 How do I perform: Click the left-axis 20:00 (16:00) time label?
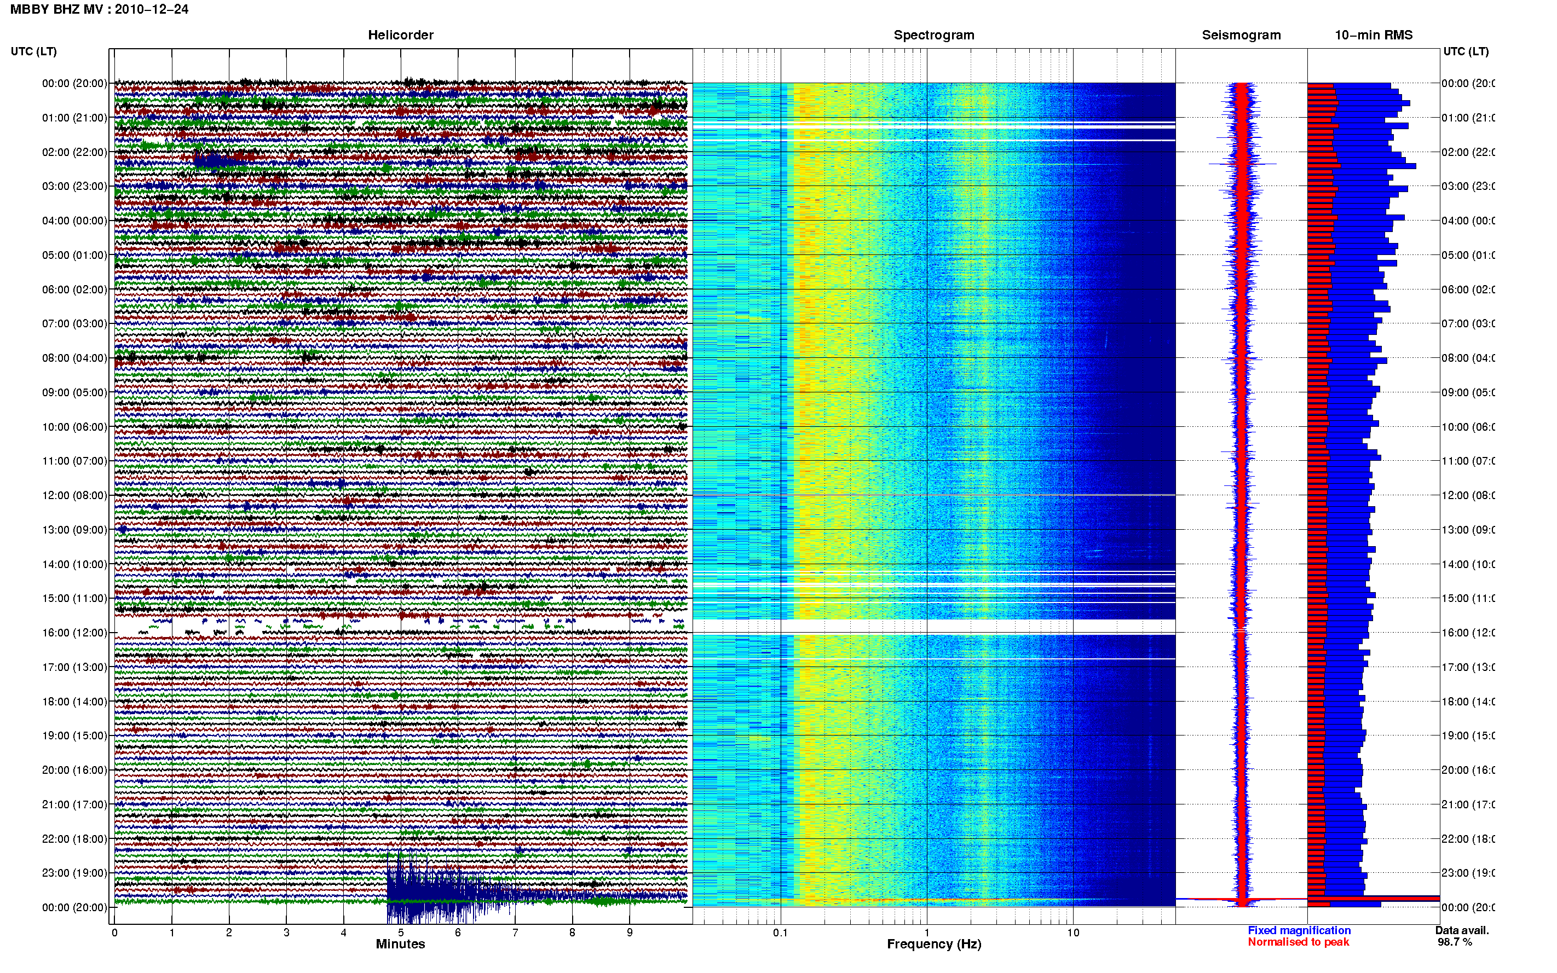[74, 771]
